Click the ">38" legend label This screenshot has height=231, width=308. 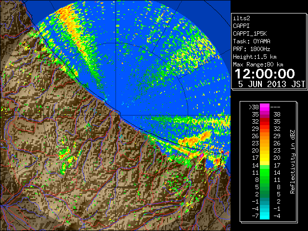pyautogui.click(x=254, y=107)
